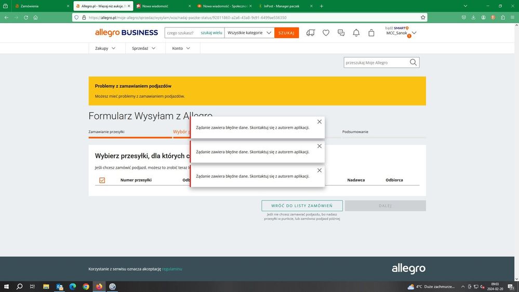
Task: Bookmark this page with star icon
Action: click(x=423, y=17)
